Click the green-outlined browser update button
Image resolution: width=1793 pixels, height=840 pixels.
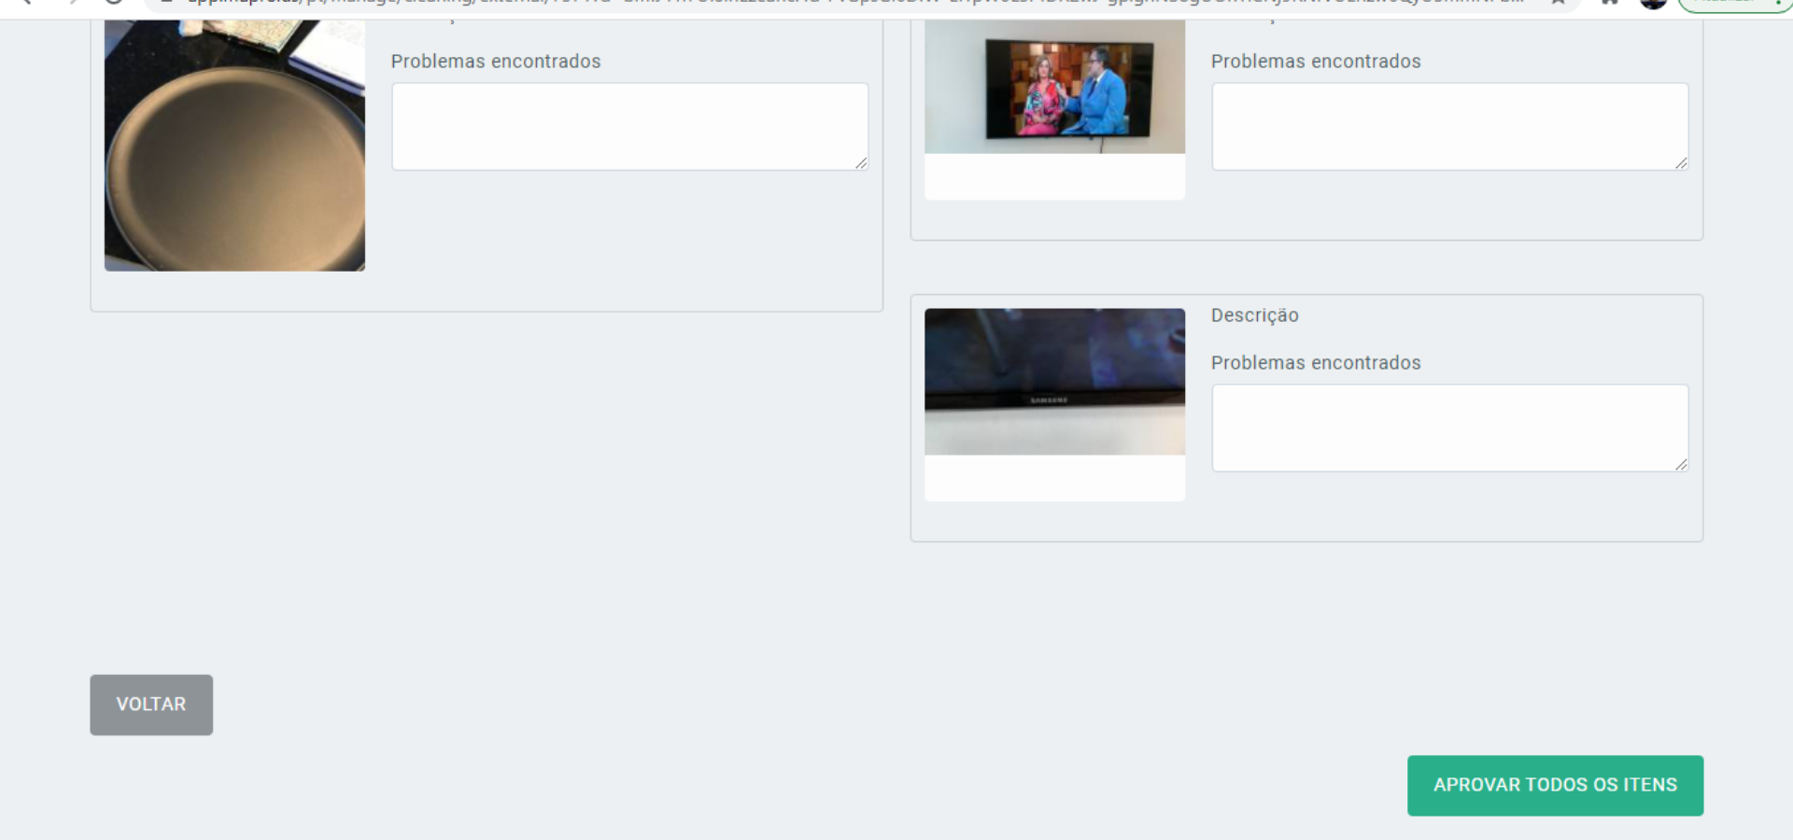(1728, 4)
